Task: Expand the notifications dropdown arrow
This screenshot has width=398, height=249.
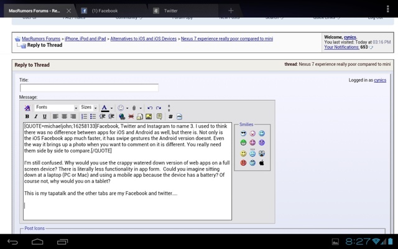Action: pos(371,47)
